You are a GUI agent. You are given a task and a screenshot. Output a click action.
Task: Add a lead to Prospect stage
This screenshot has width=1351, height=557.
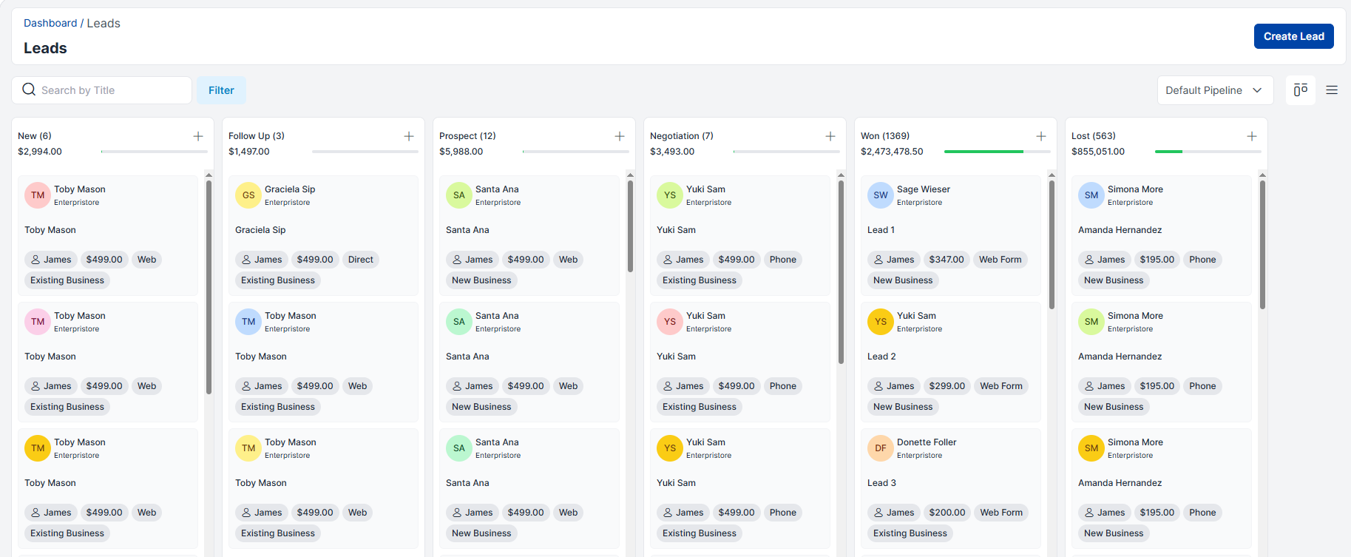(x=620, y=136)
